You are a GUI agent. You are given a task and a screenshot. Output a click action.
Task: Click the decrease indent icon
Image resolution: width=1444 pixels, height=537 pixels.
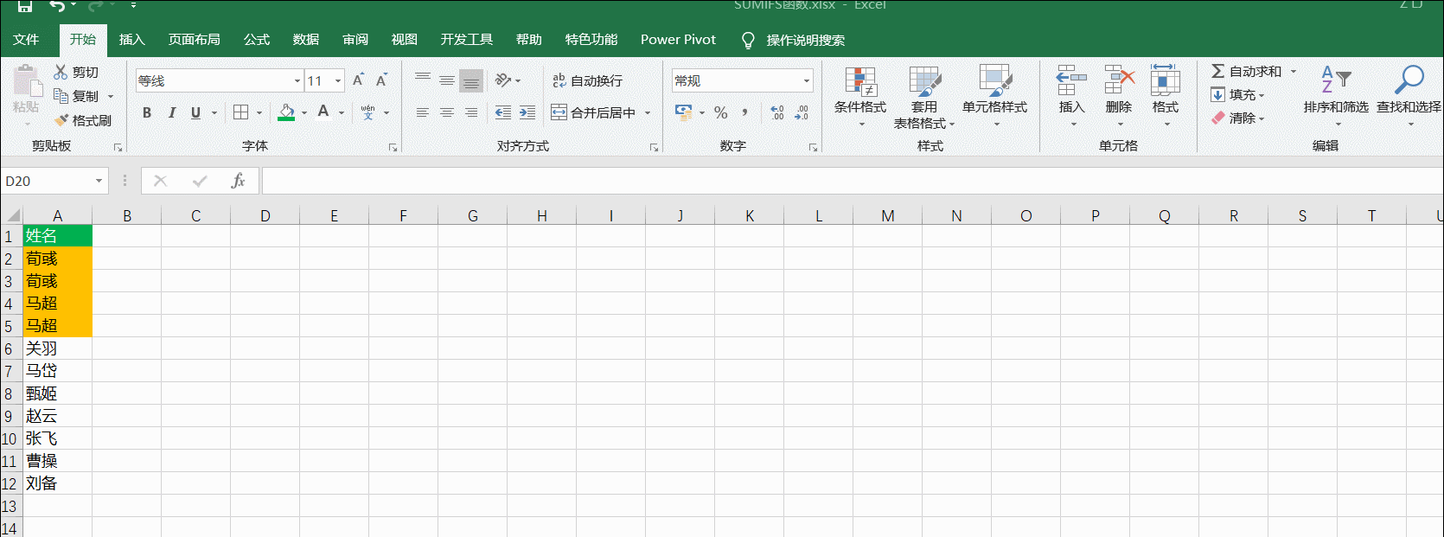pos(503,112)
